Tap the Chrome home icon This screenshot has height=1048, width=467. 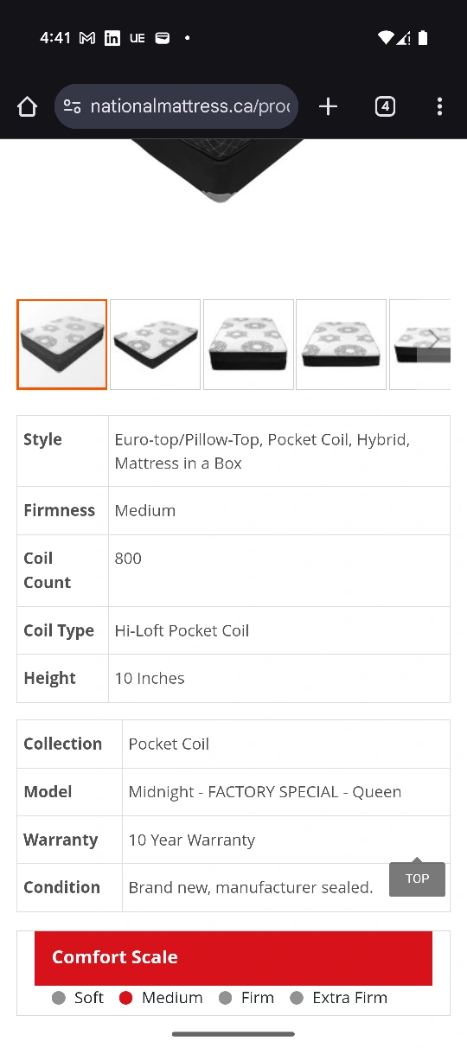pos(28,106)
